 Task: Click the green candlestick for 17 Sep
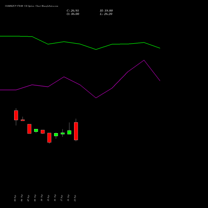click(63, 134)
